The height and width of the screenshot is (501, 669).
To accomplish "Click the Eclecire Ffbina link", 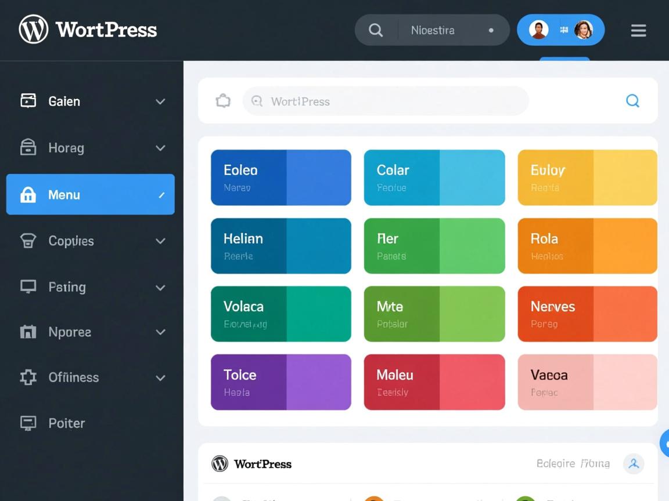I will (573, 464).
